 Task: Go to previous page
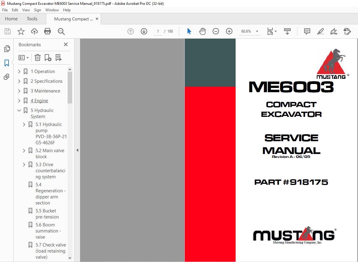point(131,31)
